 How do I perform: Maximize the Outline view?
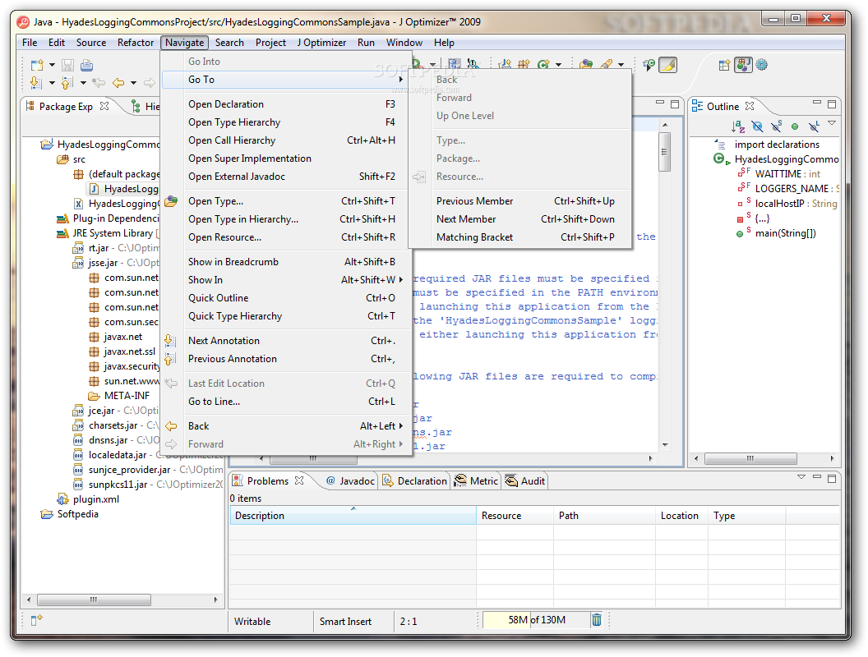[832, 103]
